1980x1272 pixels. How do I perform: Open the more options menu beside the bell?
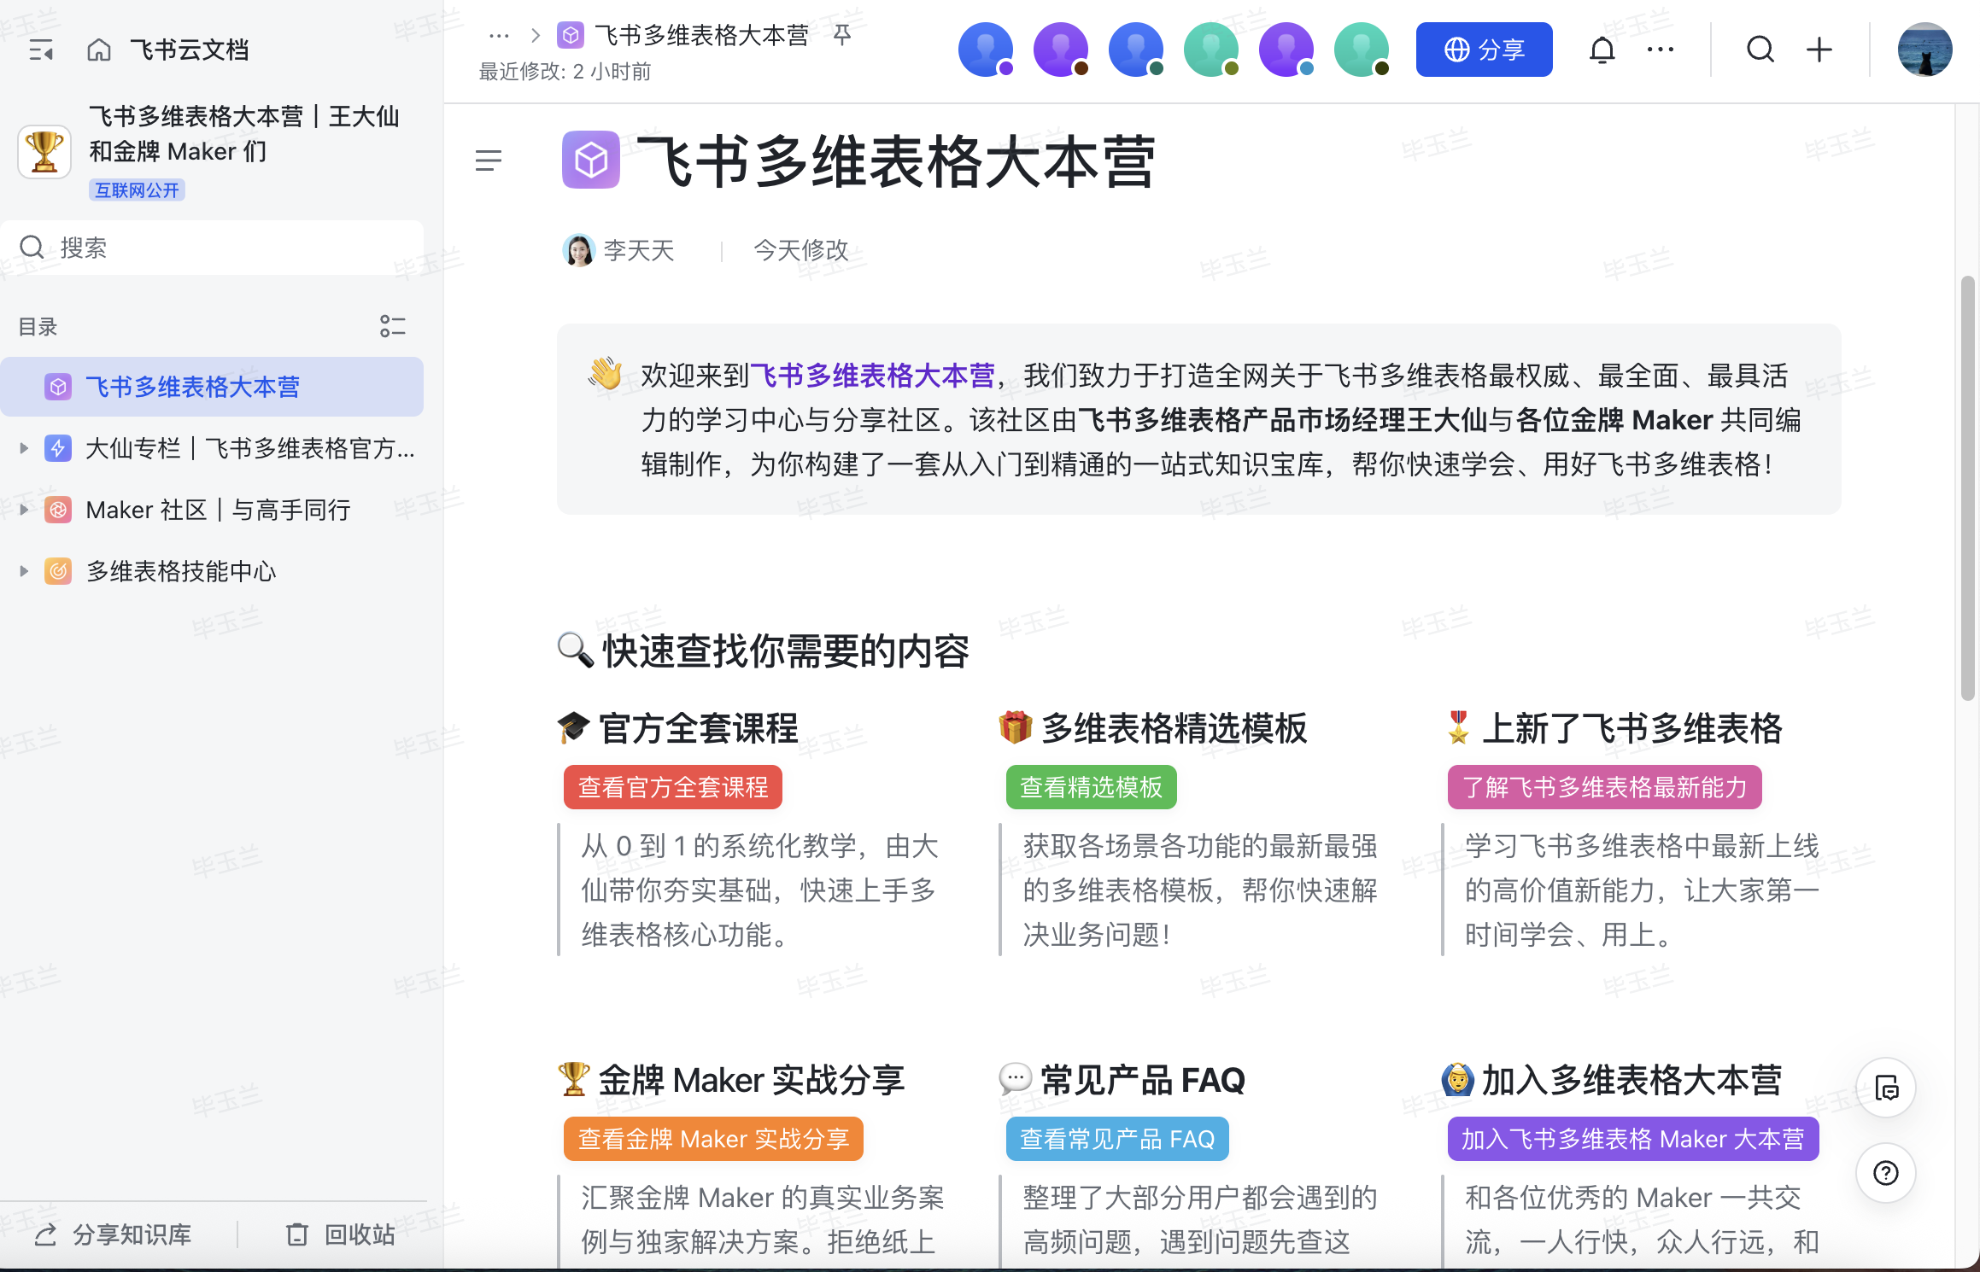click(x=1660, y=50)
